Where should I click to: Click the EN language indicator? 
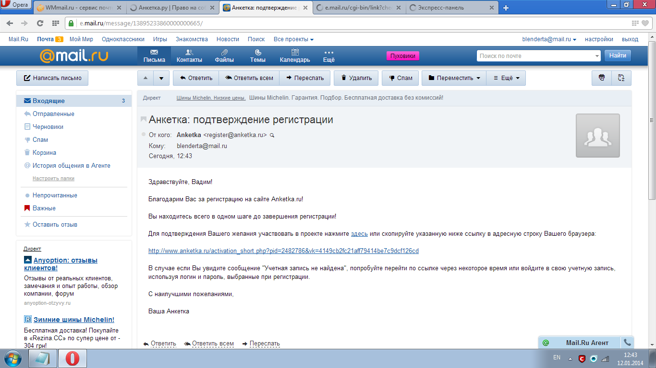[x=557, y=357]
